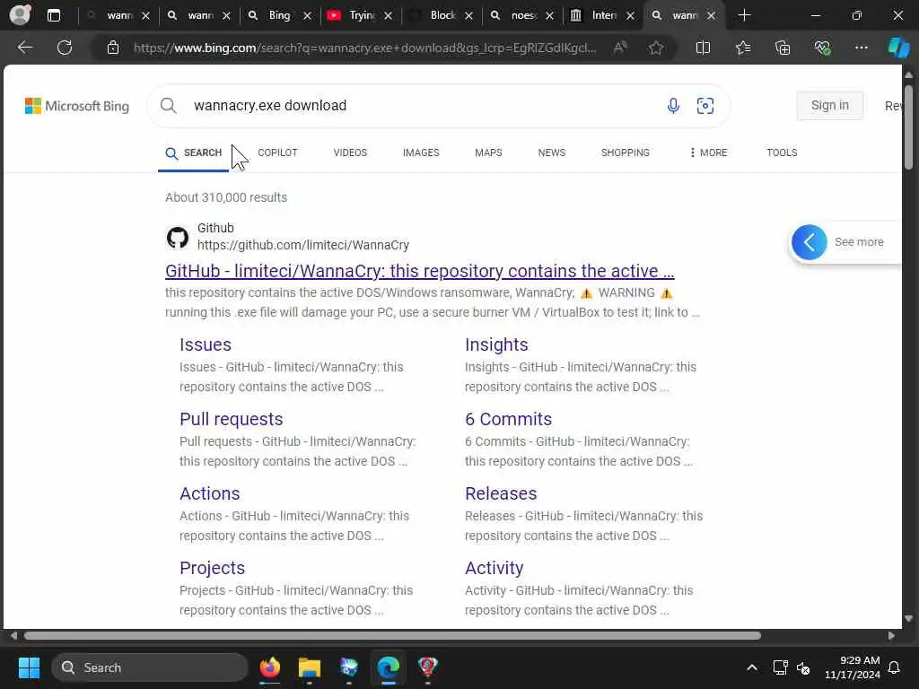Switch to the MAPS tab

pyautogui.click(x=488, y=153)
